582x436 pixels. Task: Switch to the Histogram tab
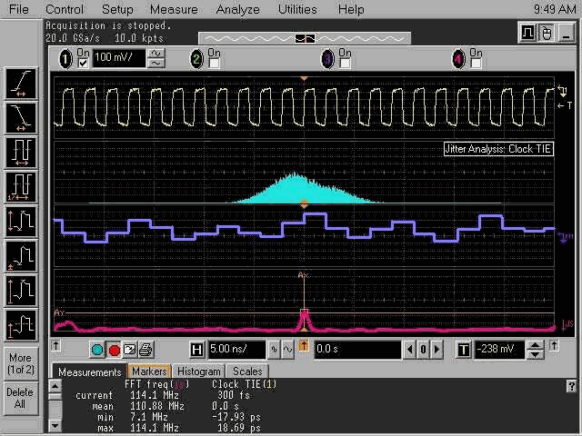click(x=198, y=372)
